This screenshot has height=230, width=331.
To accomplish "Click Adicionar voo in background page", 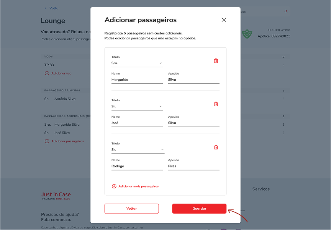I will click(61, 73).
